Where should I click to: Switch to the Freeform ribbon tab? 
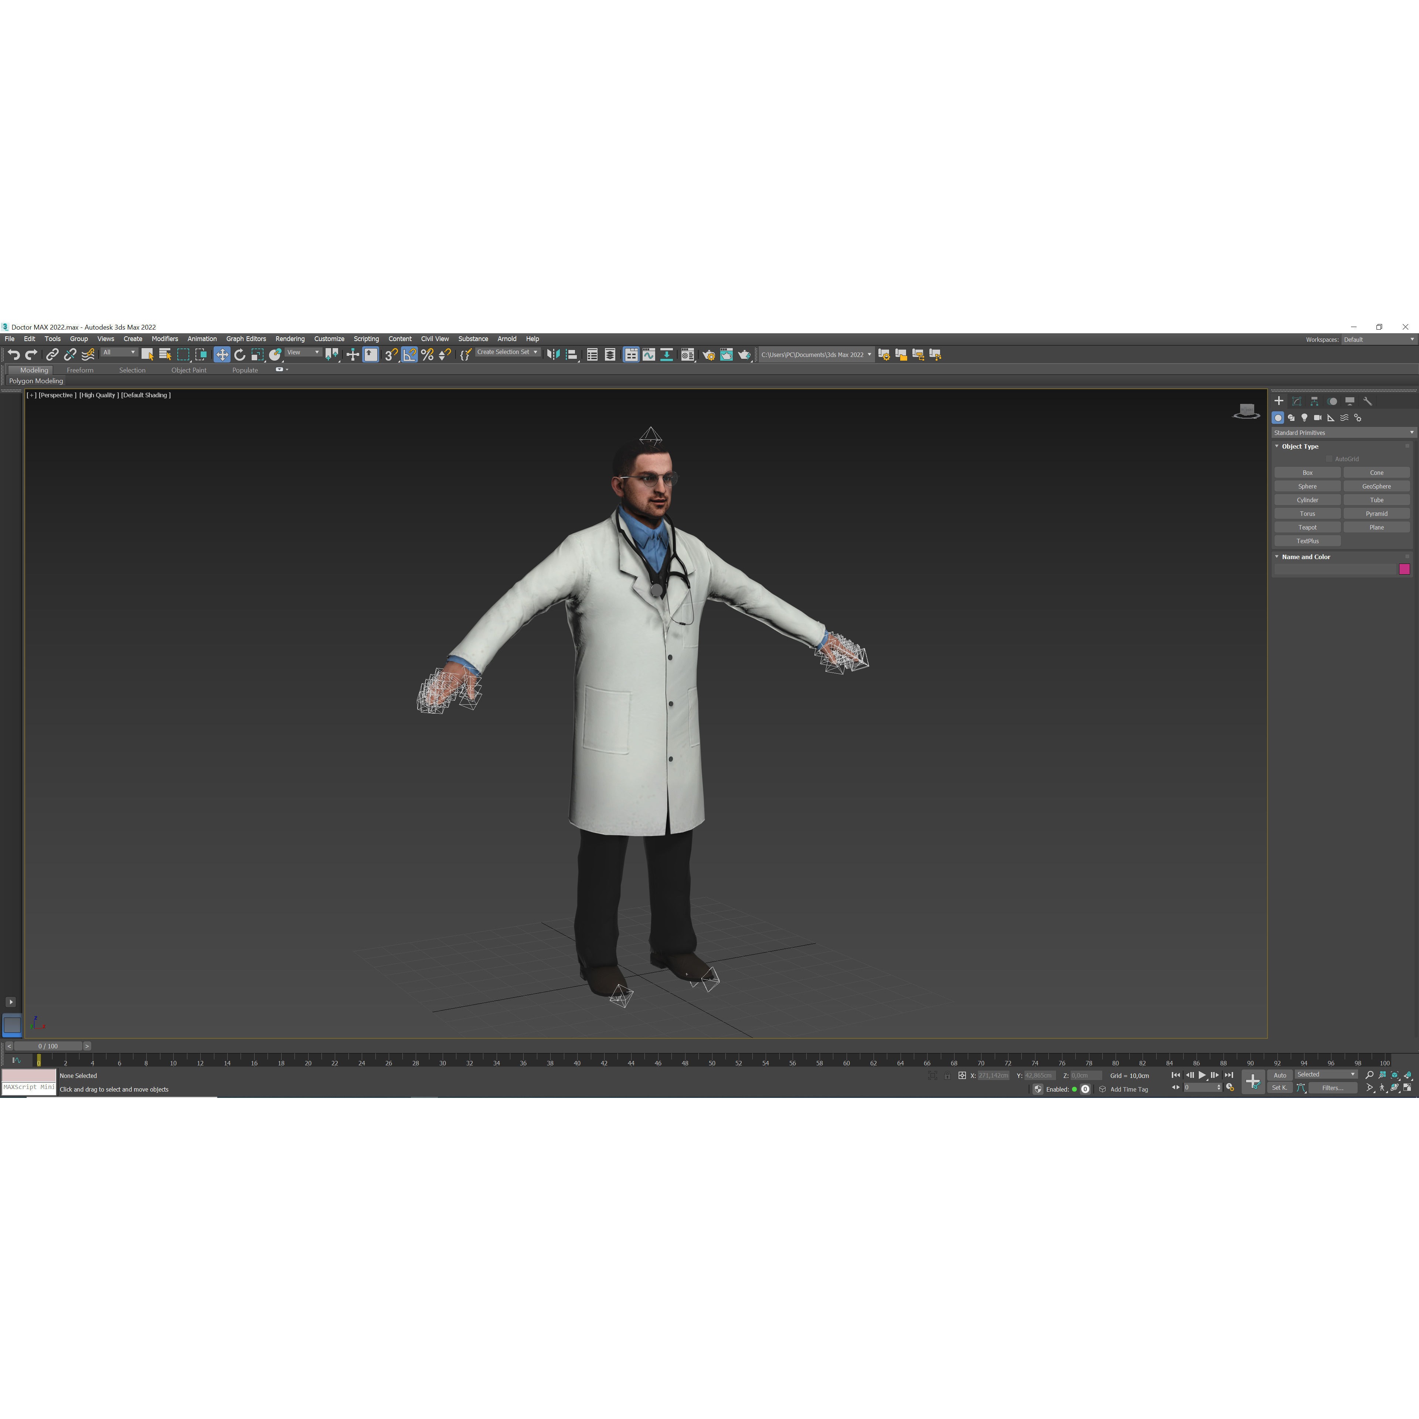[81, 370]
